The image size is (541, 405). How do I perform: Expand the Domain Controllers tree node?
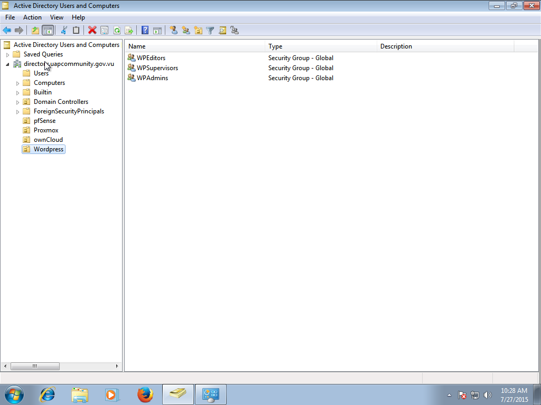[x=17, y=102]
